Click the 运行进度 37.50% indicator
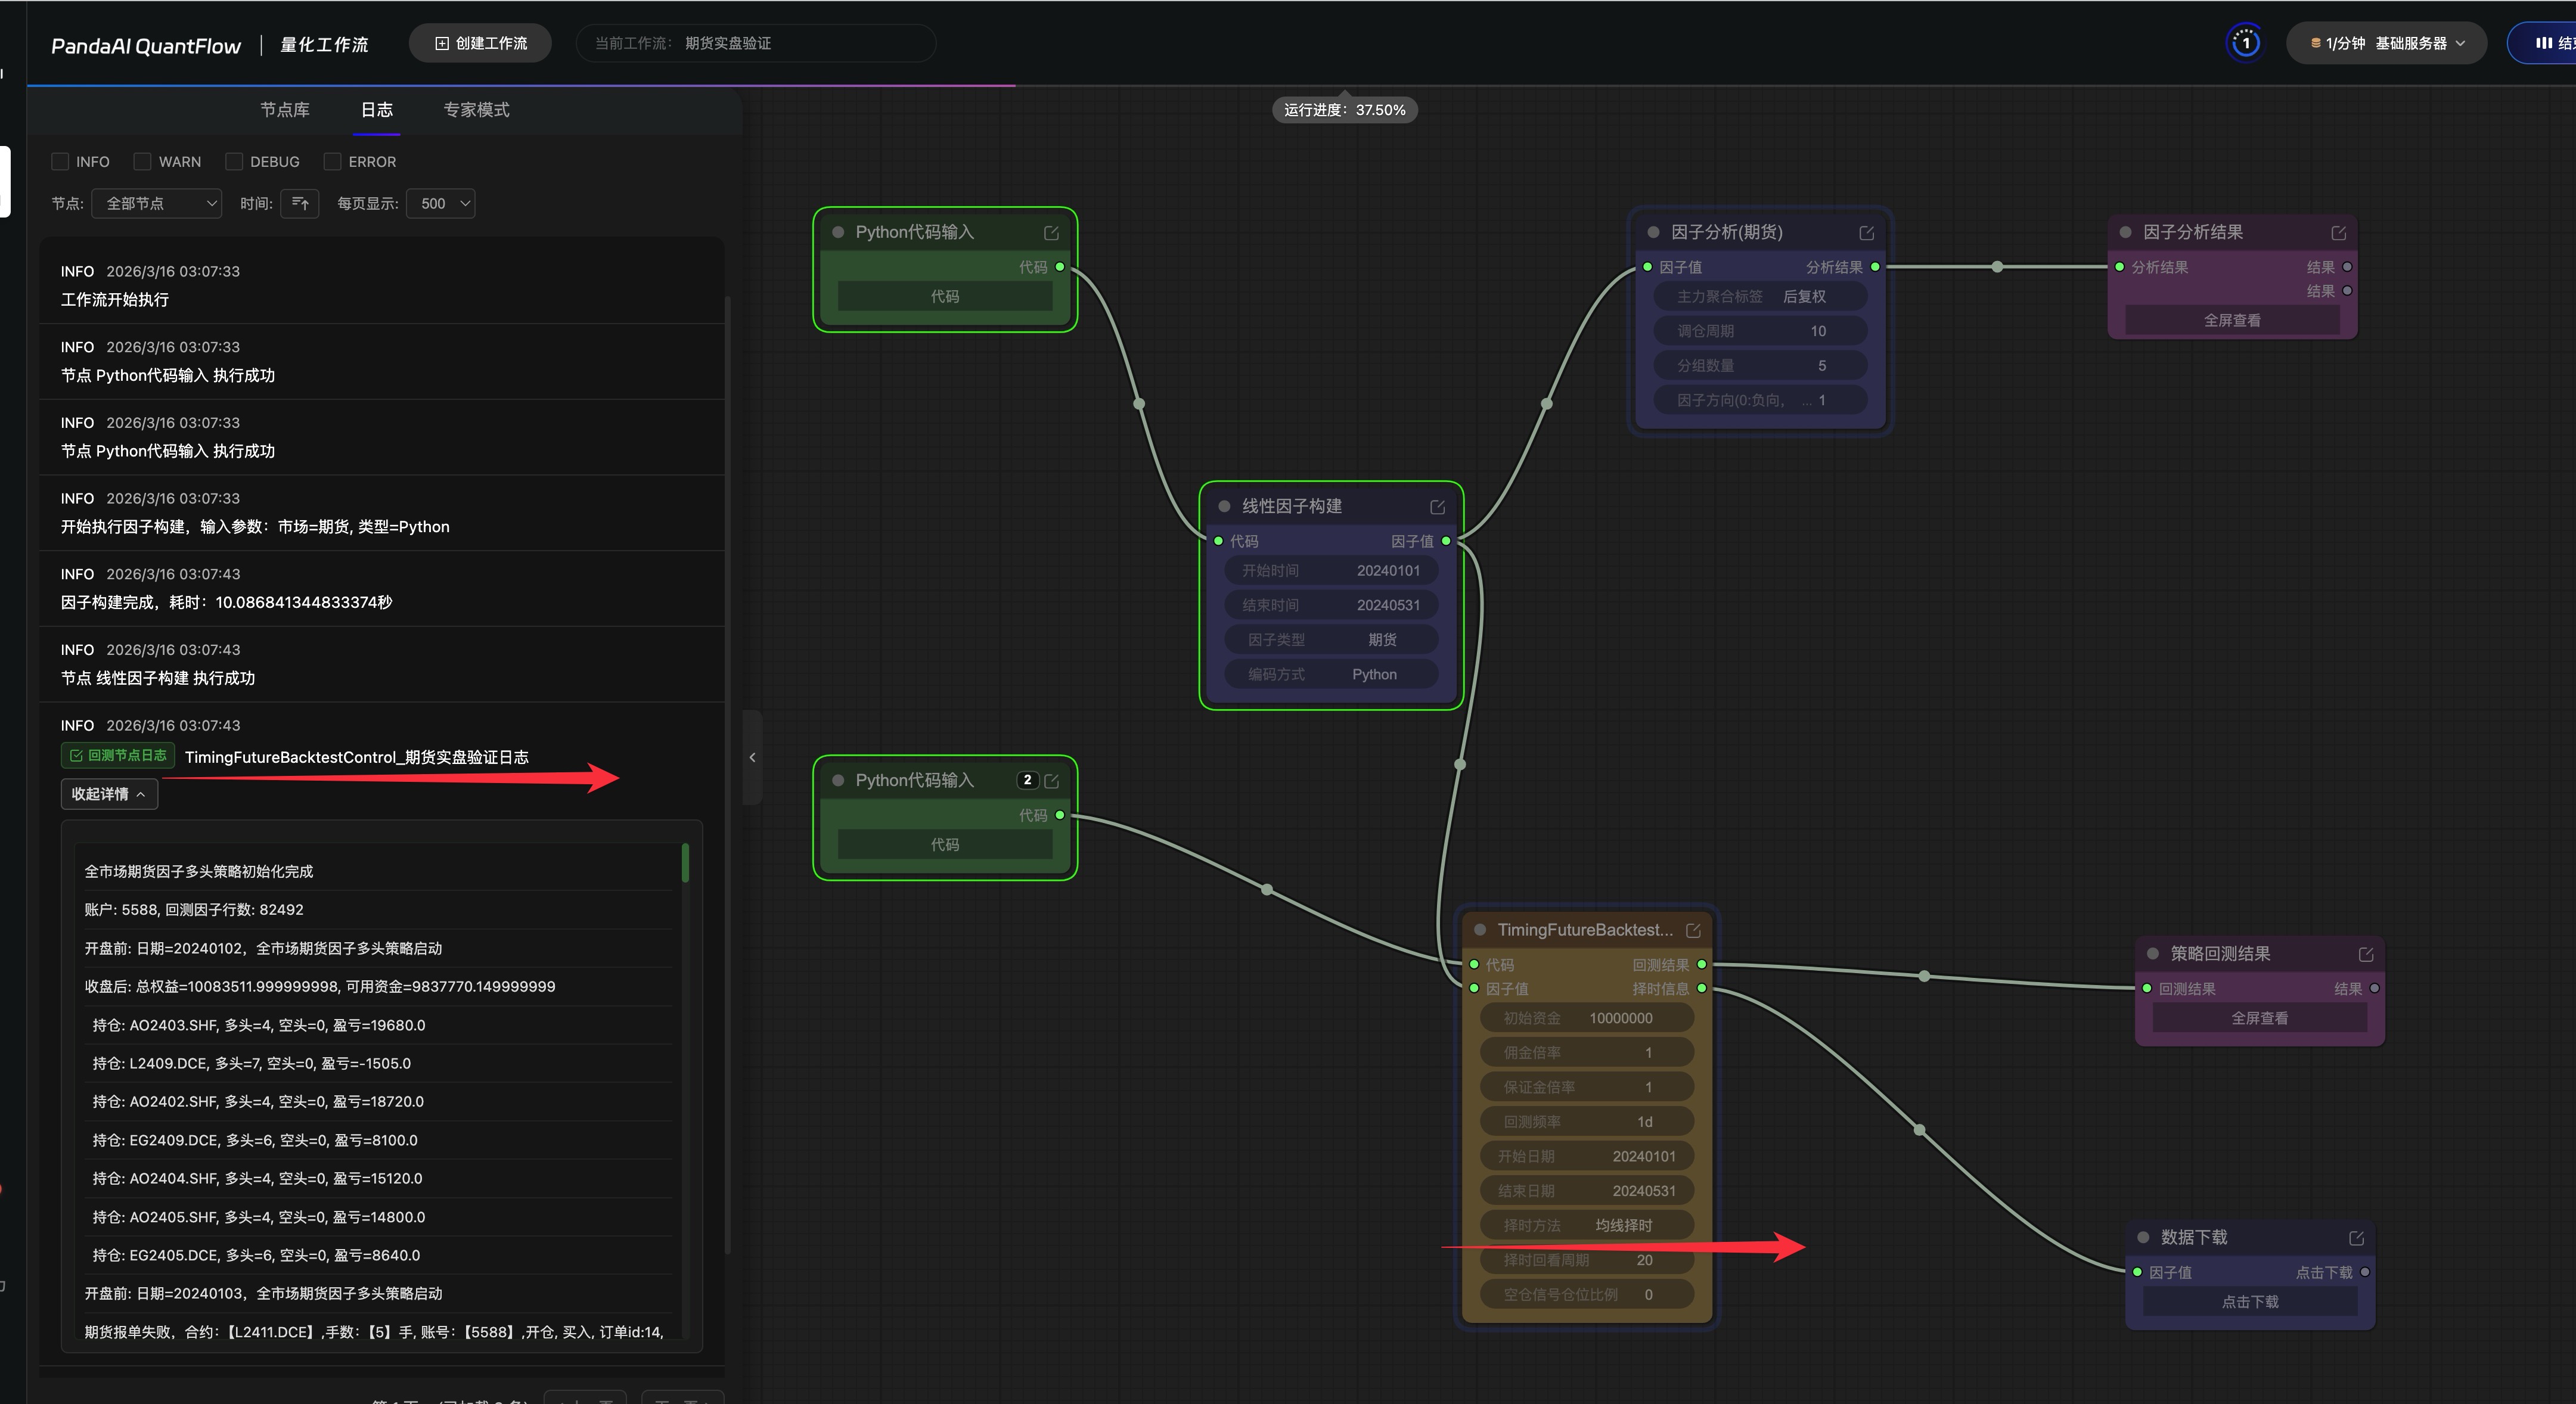 point(1345,110)
